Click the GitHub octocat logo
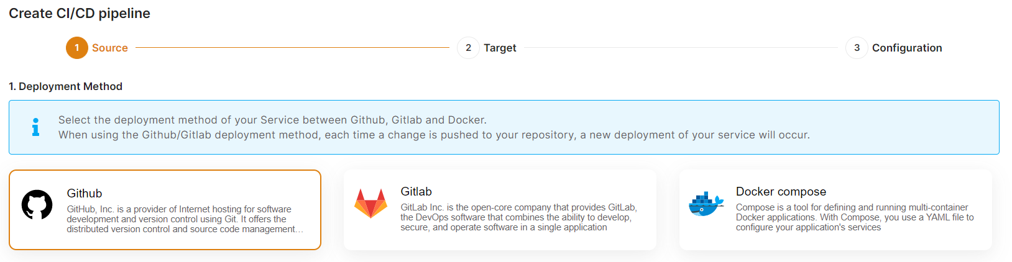 (37, 205)
